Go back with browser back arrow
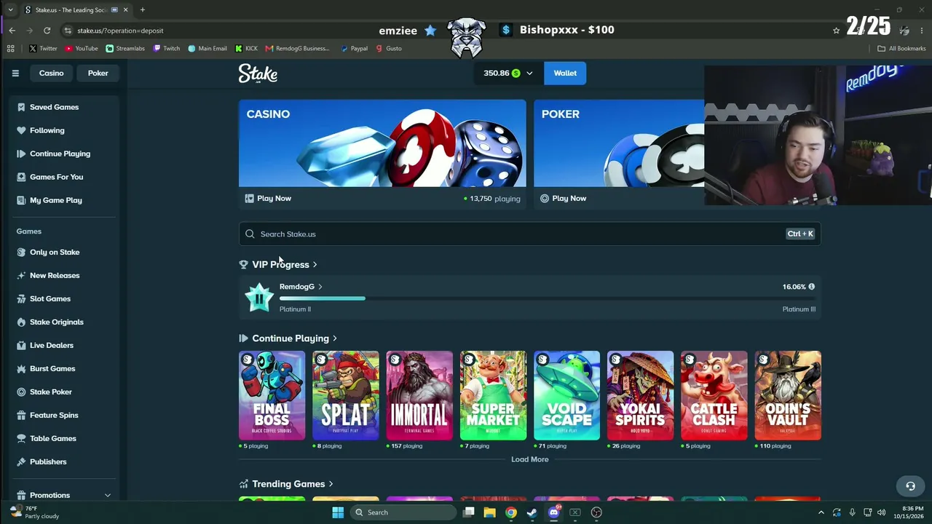Image resolution: width=932 pixels, height=524 pixels. [12, 31]
